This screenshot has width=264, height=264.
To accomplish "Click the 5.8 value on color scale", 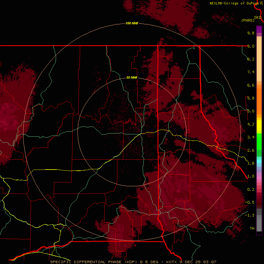I will tap(251, 98).
